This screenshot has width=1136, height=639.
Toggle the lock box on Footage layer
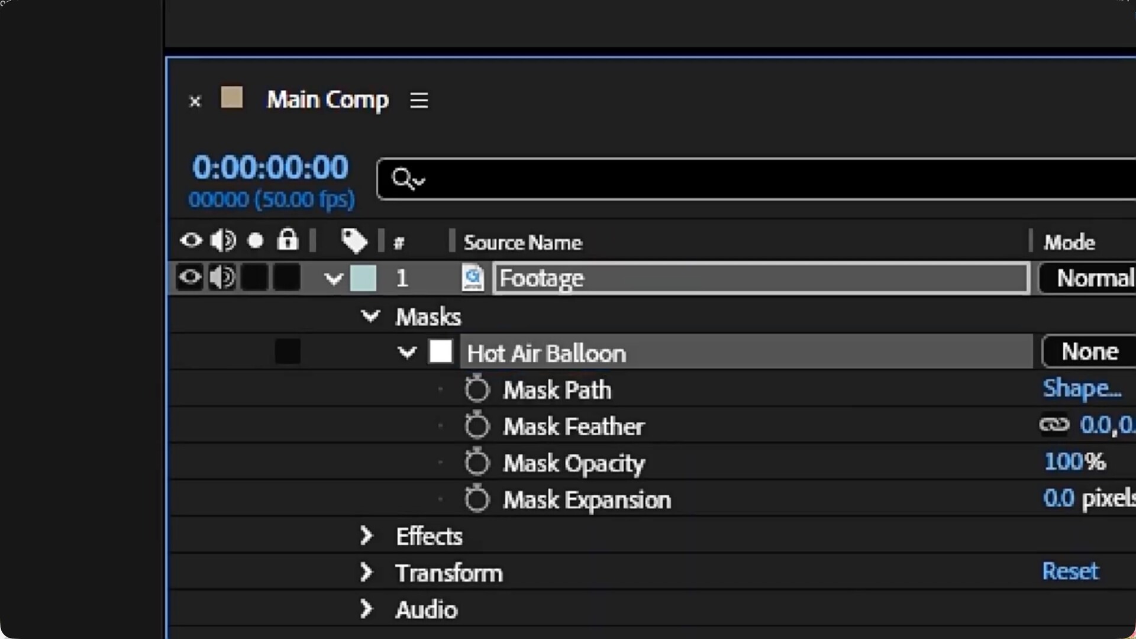pyautogui.click(x=287, y=277)
